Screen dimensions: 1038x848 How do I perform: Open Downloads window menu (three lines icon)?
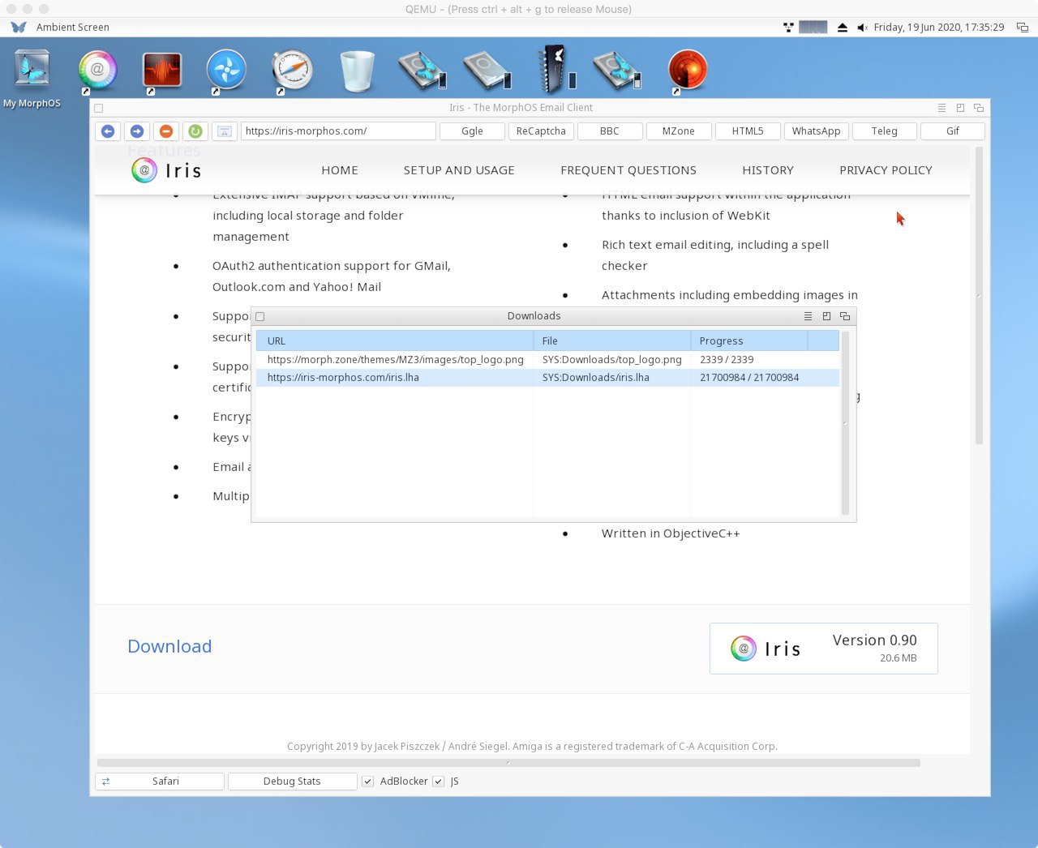click(808, 316)
